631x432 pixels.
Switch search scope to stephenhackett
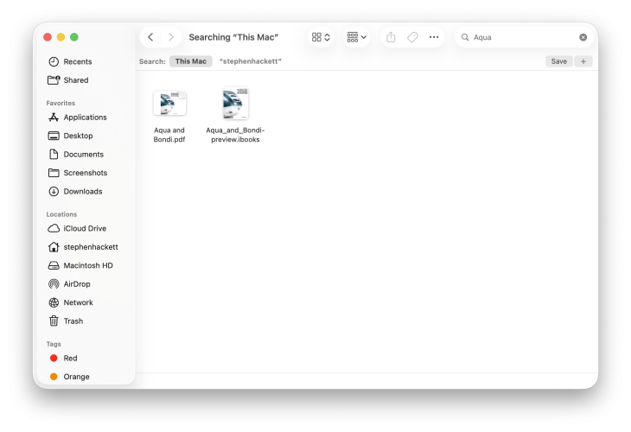[x=250, y=61]
